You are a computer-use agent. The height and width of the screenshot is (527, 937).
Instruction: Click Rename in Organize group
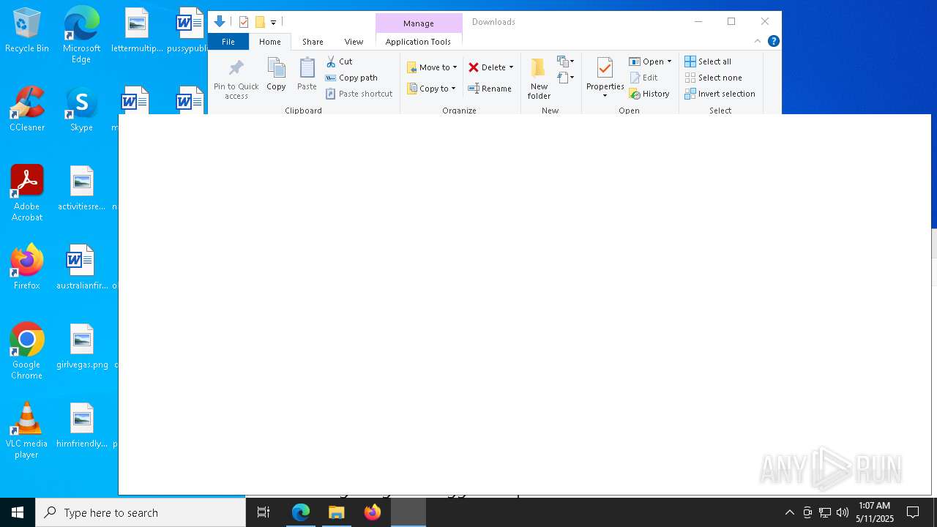tap(490, 89)
